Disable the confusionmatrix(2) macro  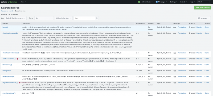point(199,59)
